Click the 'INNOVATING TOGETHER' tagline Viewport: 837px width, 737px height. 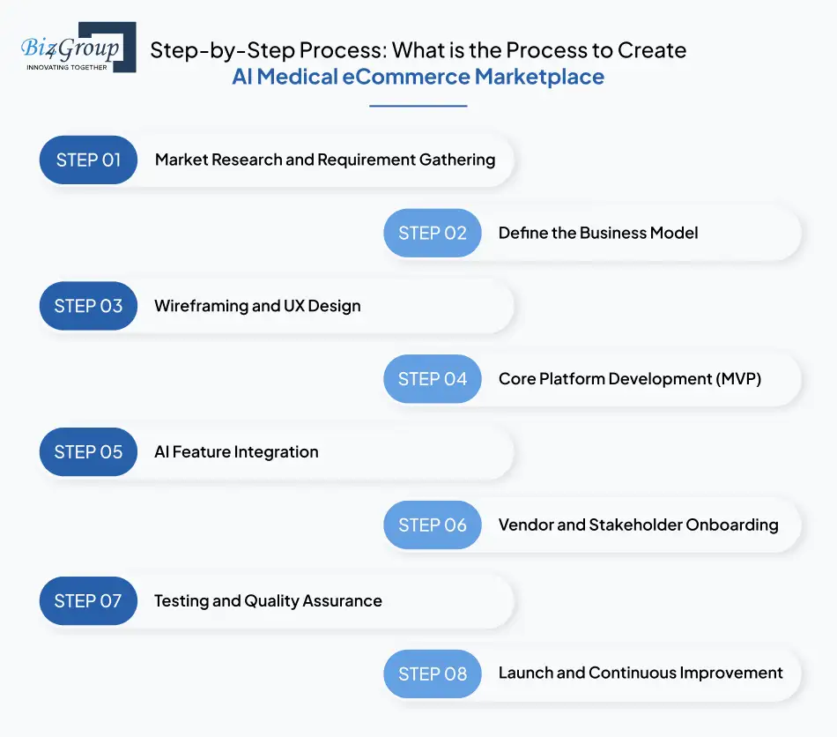click(x=67, y=67)
